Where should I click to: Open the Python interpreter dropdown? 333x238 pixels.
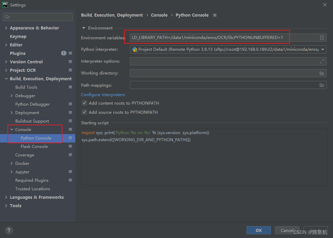[322, 49]
